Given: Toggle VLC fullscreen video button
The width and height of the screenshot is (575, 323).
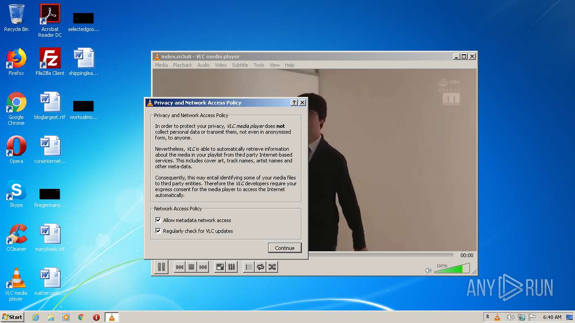Looking at the screenshot, I should point(220,267).
